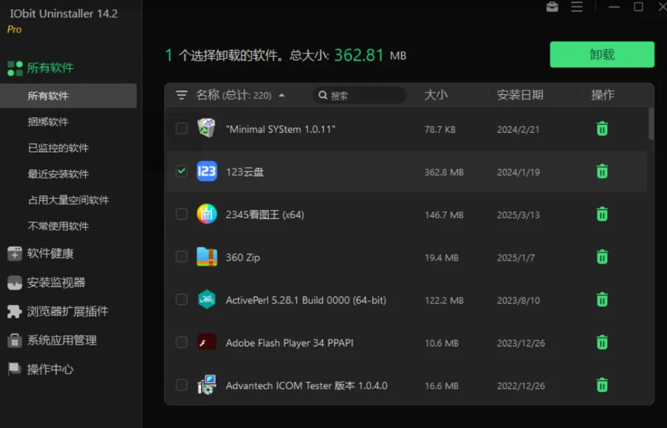Check the box for Minimal SYStem 1.0.11

click(182, 128)
